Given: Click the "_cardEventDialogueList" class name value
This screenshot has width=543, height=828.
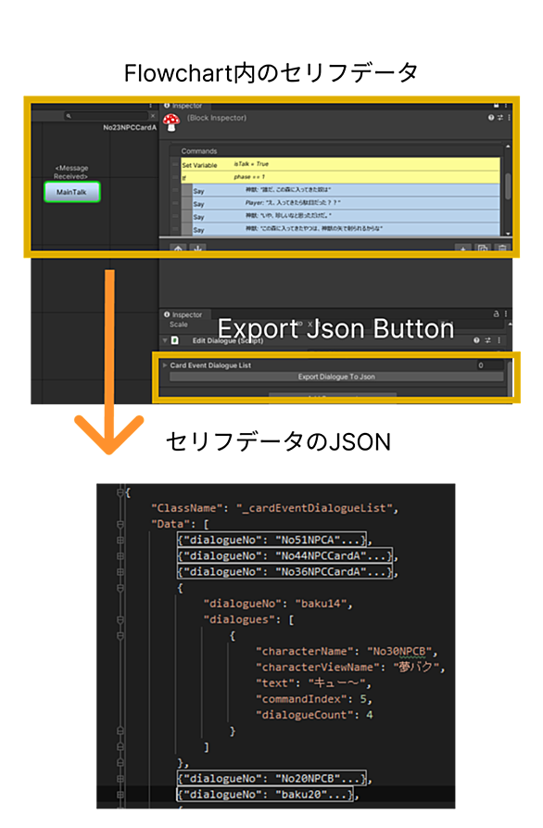Looking at the screenshot, I should (x=315, y=509).
